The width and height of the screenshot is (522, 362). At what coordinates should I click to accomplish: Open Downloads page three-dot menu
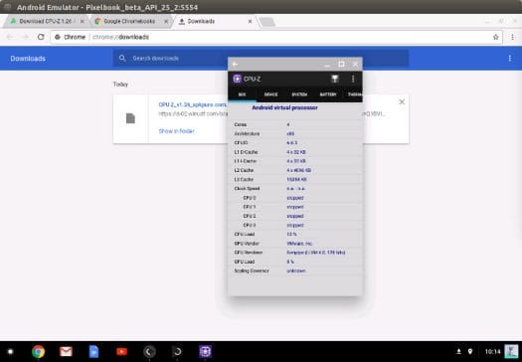(510, 59)
